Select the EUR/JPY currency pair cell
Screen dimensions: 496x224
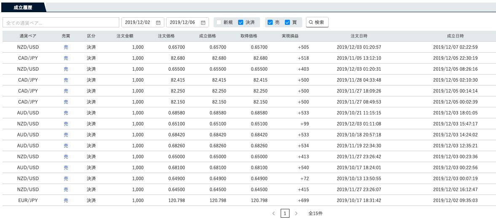pos(28,200)
